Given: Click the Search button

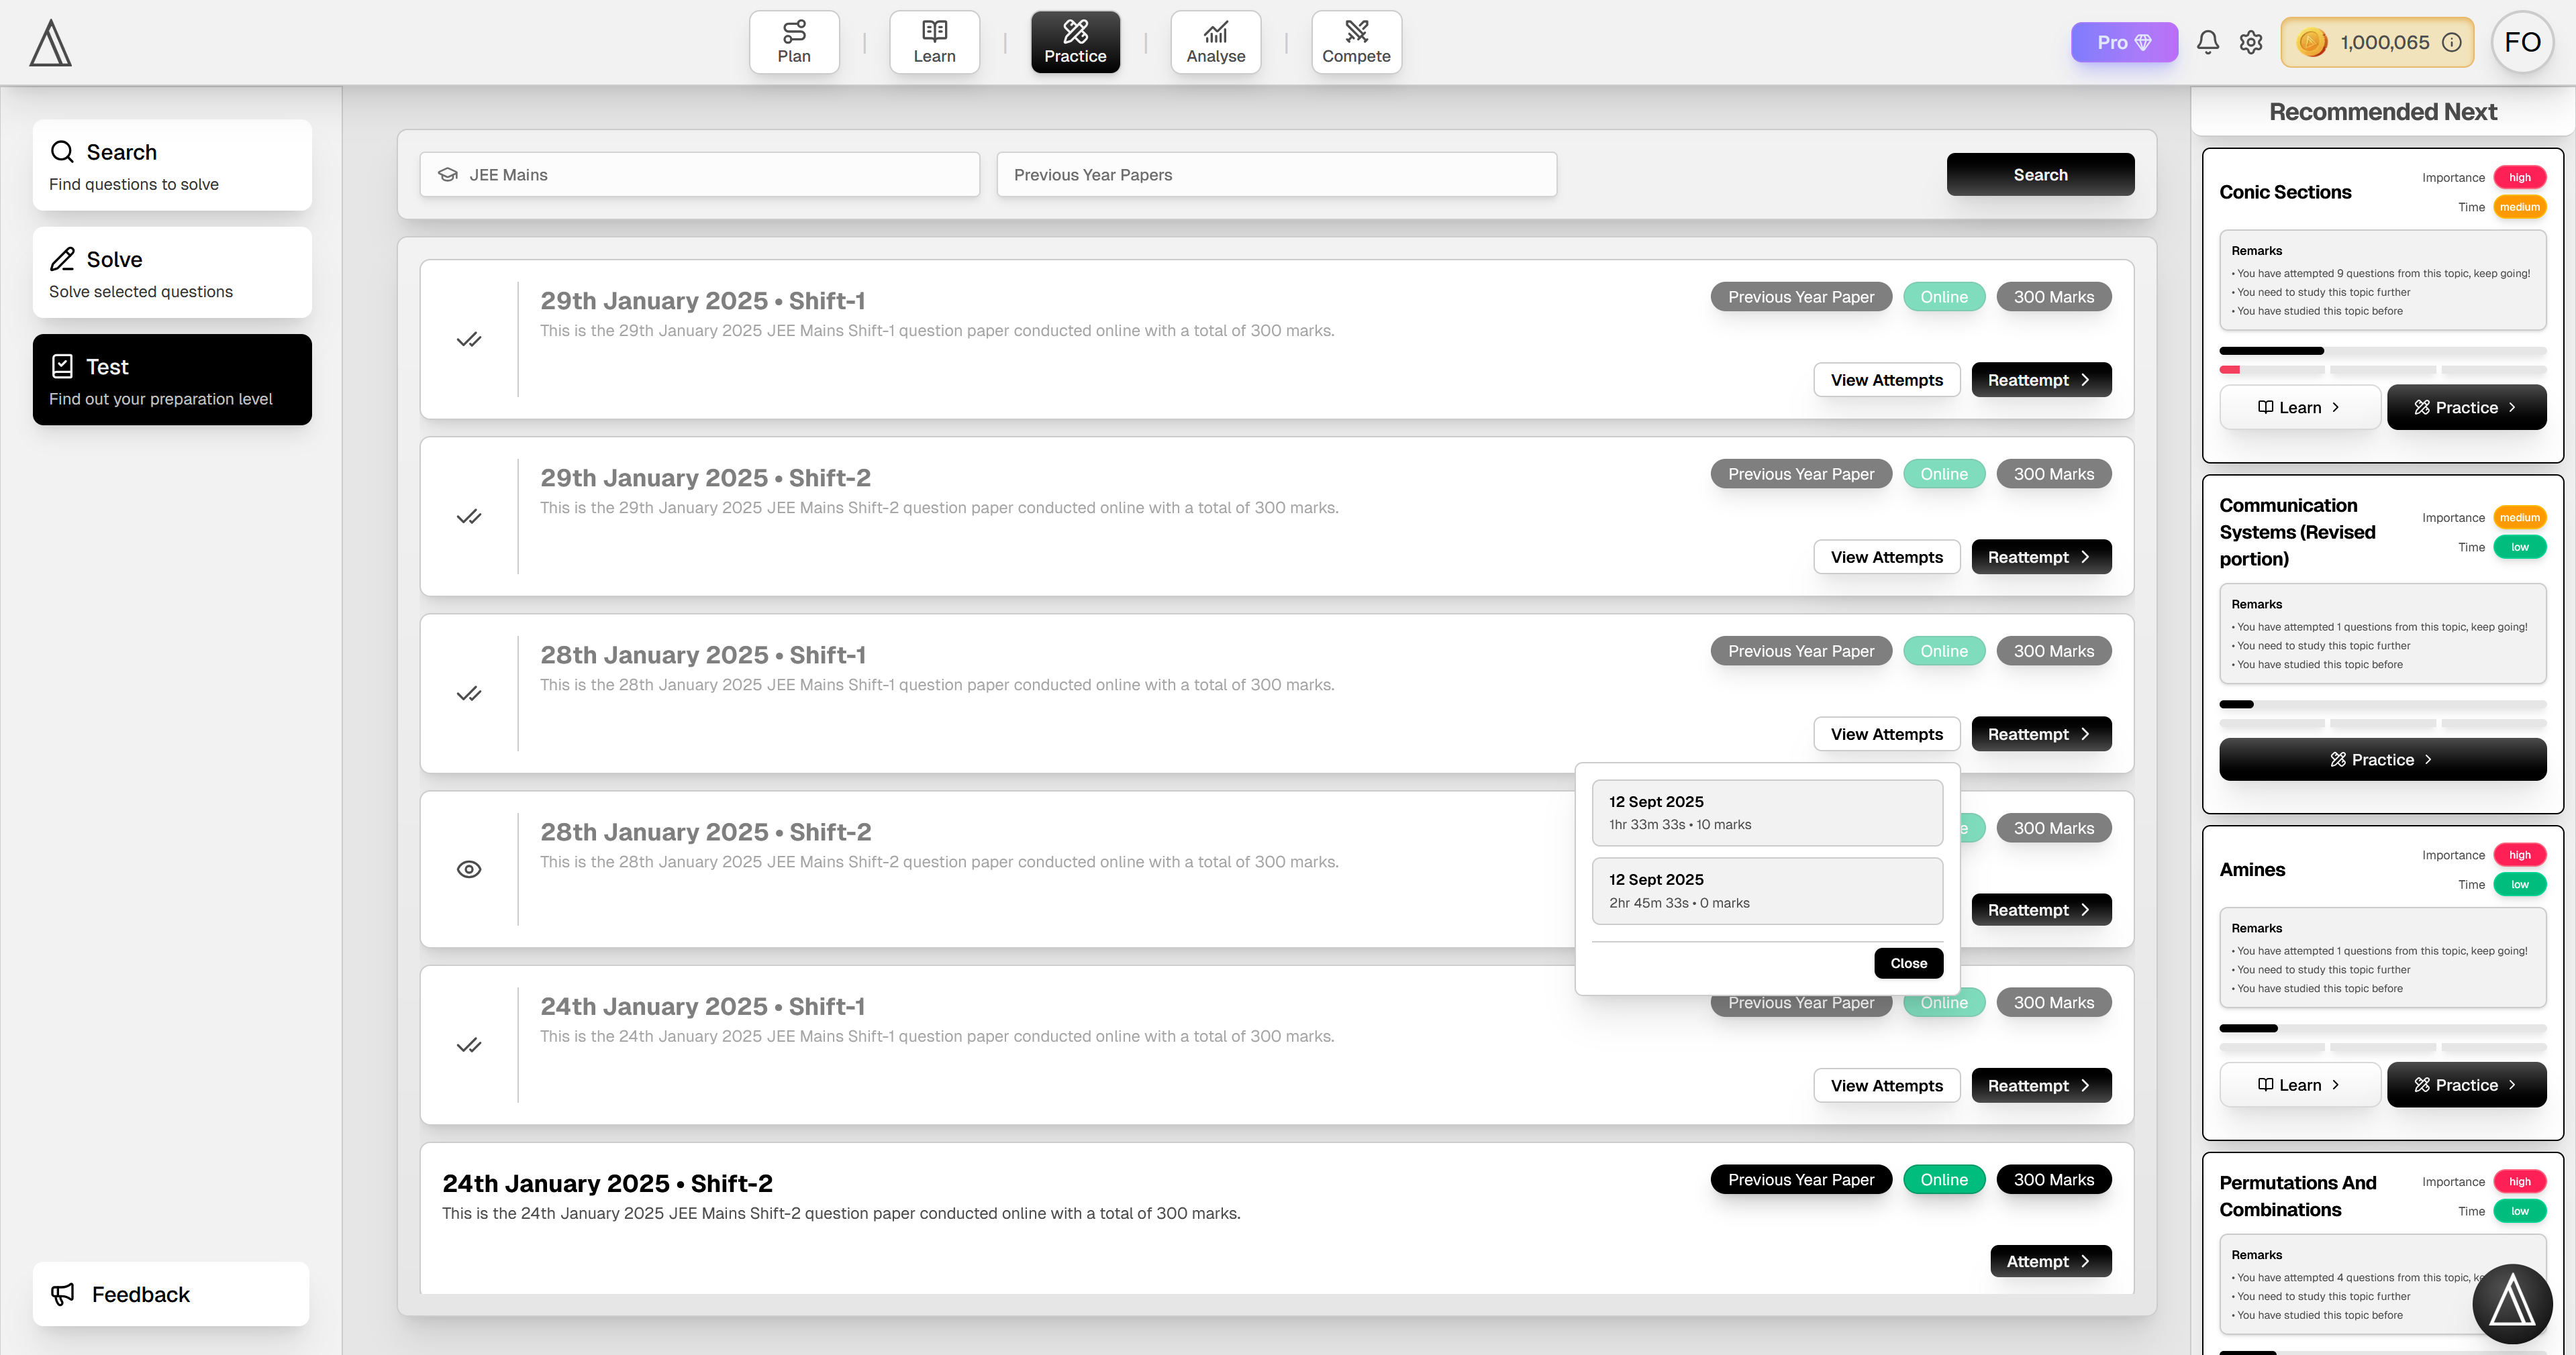Looking at the screenshot, I should point(2040,174).
